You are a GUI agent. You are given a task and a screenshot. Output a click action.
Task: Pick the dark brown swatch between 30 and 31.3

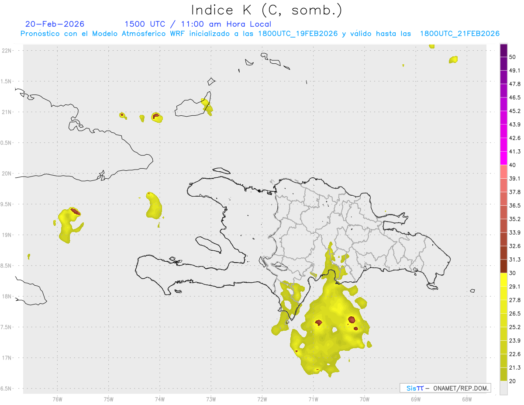pyautogui.click(x=503, y=266)
